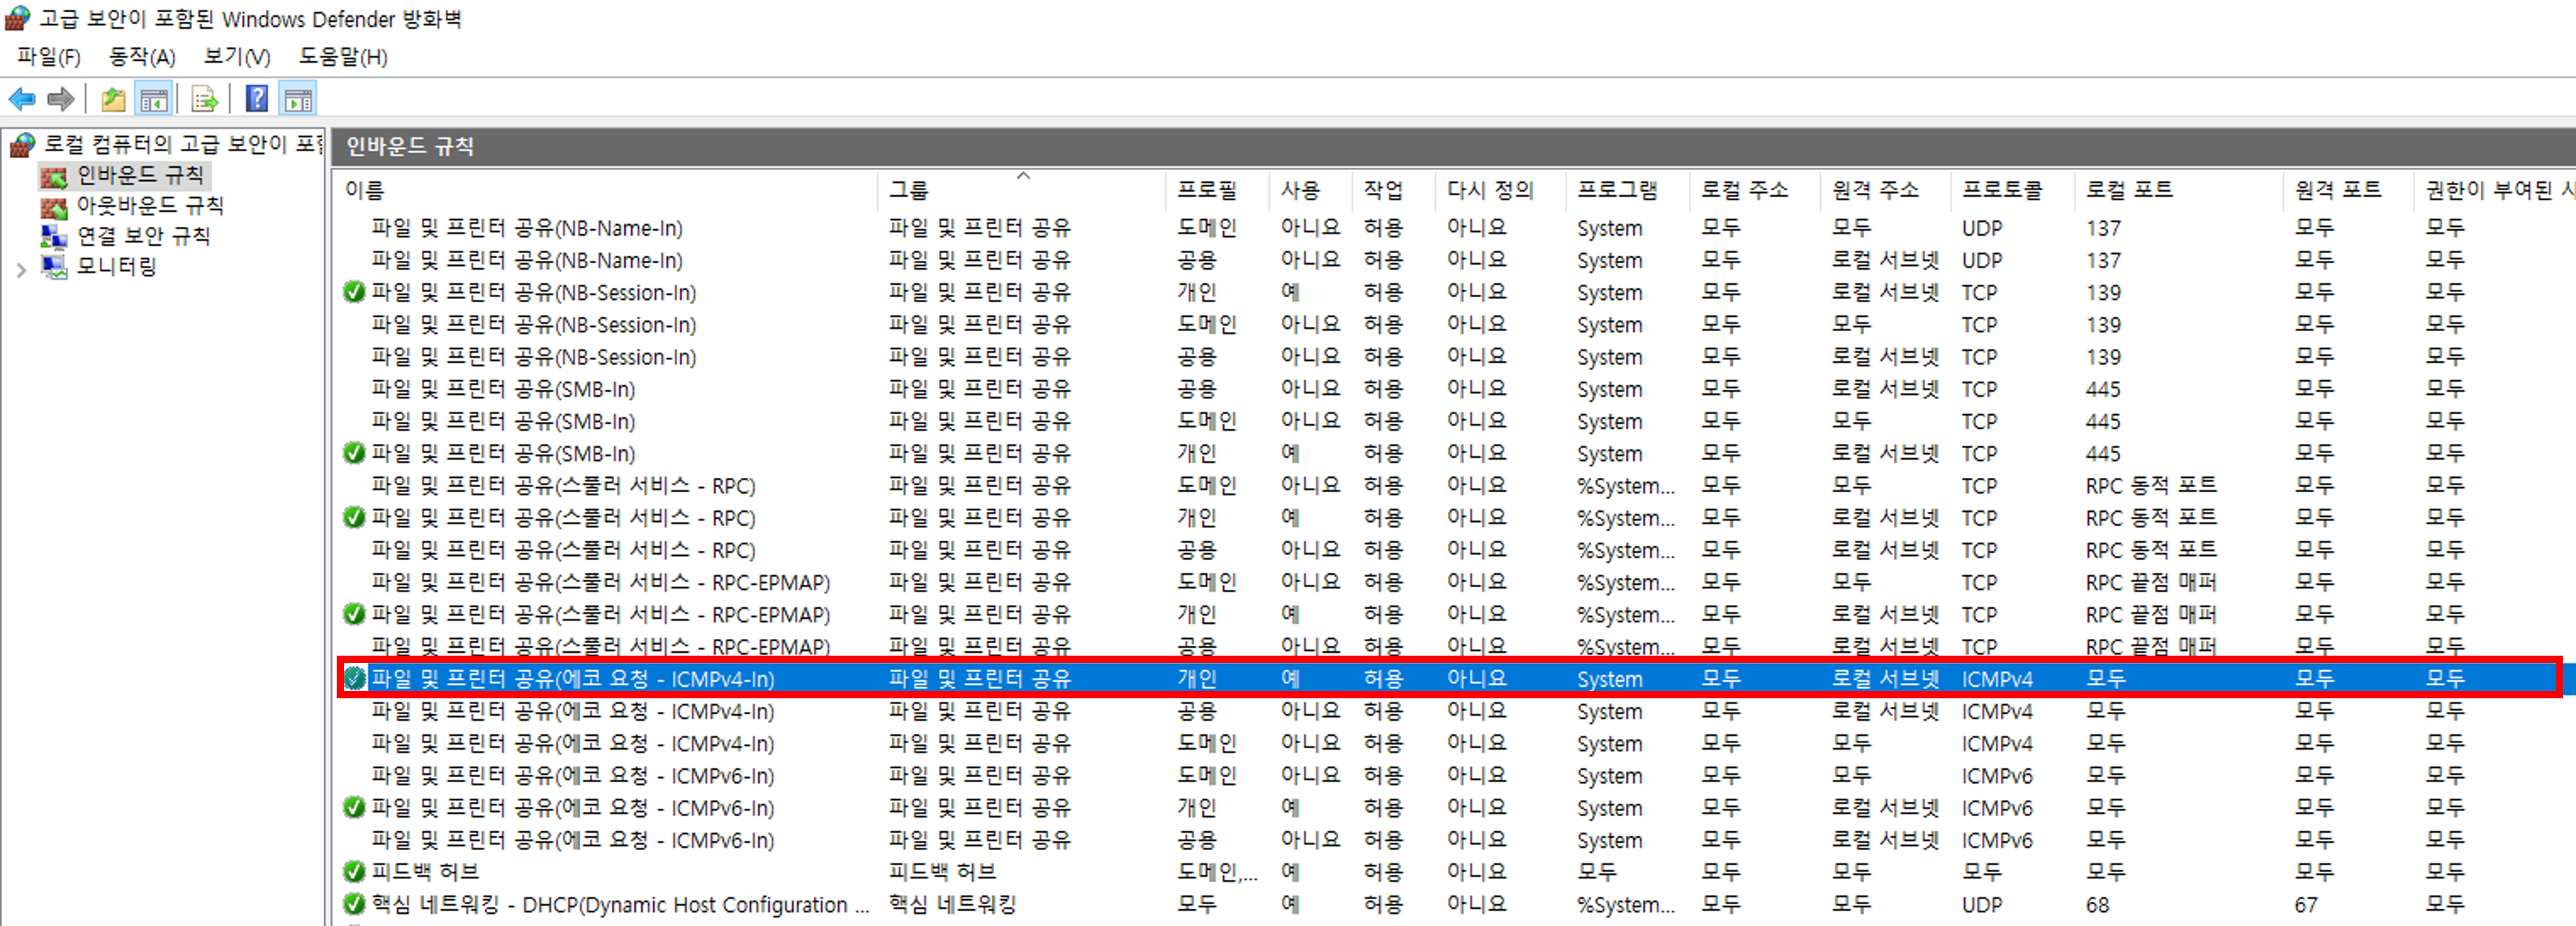Click green check icon of 피드백 허브 rule
2576x926 pixels.
point(353,872)
